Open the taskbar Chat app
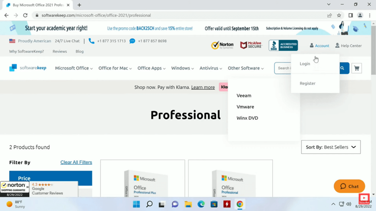This screenshot has height=211, width=376. pos(175,204)
